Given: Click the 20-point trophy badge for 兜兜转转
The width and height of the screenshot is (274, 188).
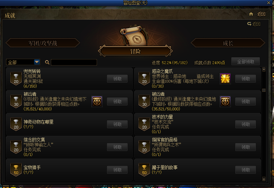Looking at the screenshot, I should point(16,79).
